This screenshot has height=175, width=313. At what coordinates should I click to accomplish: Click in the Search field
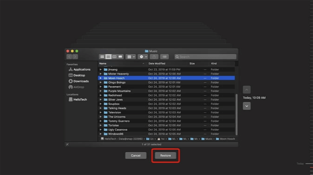[x=205, y=57]
